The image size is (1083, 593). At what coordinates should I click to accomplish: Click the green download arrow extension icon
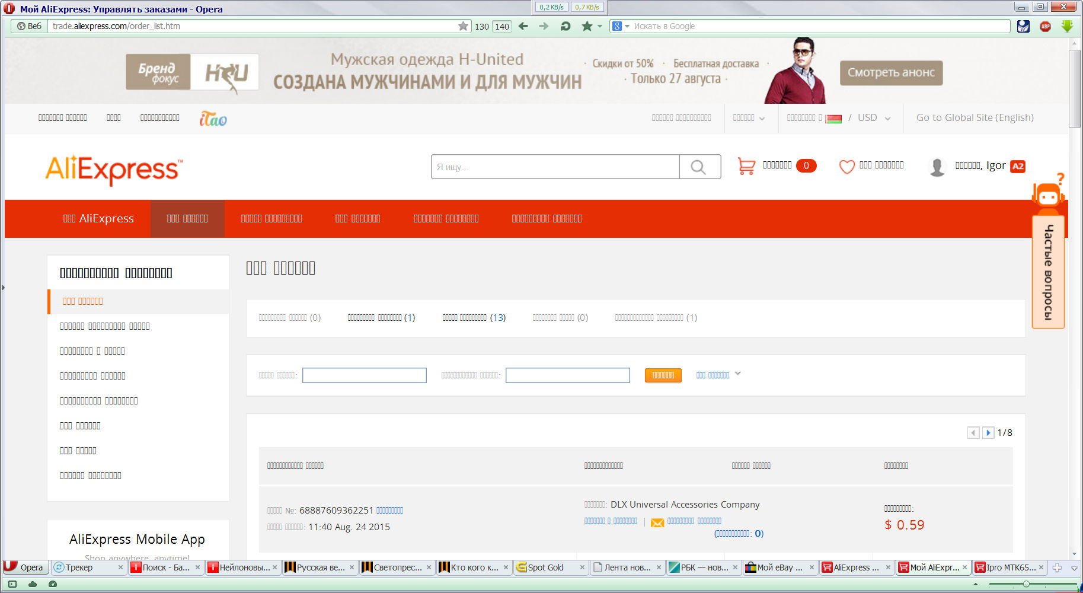pos(1067,26)
